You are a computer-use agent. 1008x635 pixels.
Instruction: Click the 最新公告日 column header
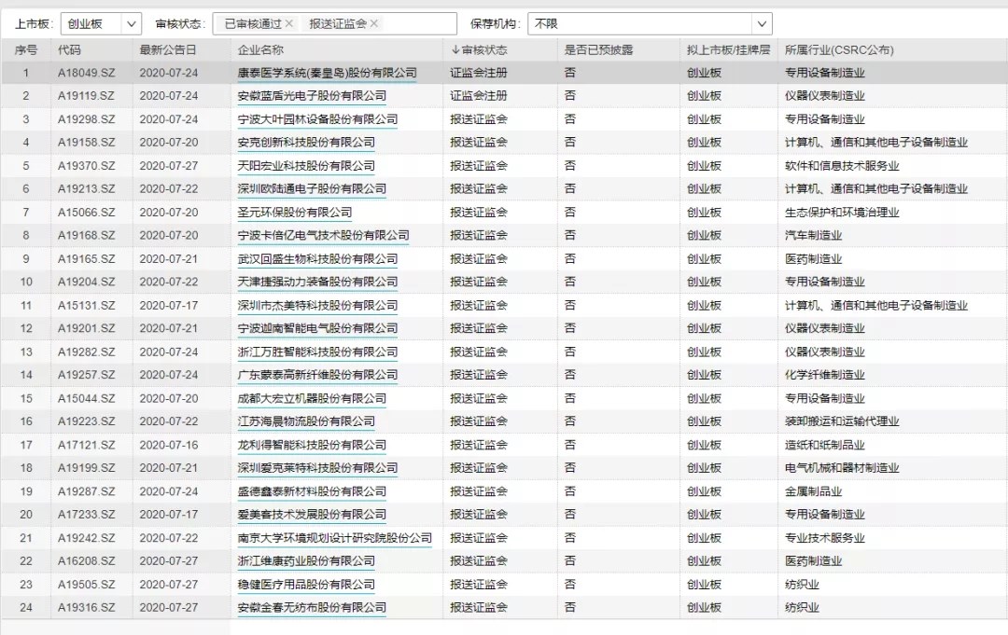168,49
